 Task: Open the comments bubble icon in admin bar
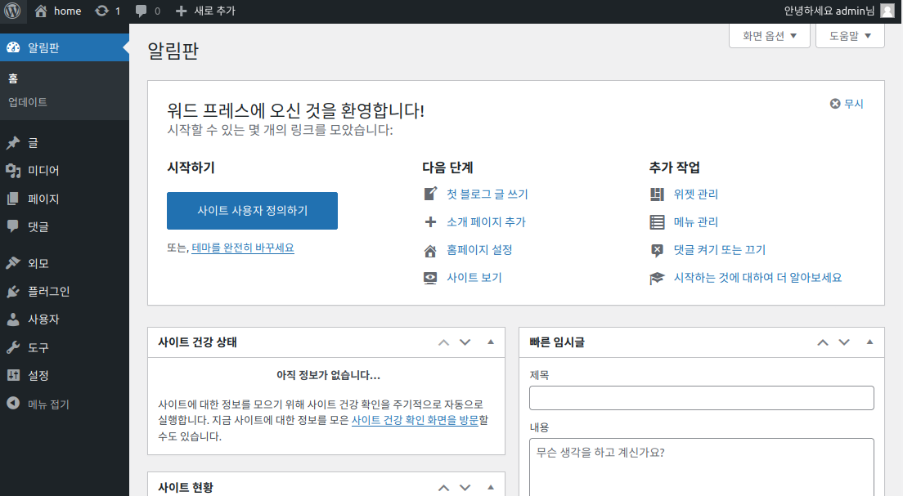coord(141,11)
